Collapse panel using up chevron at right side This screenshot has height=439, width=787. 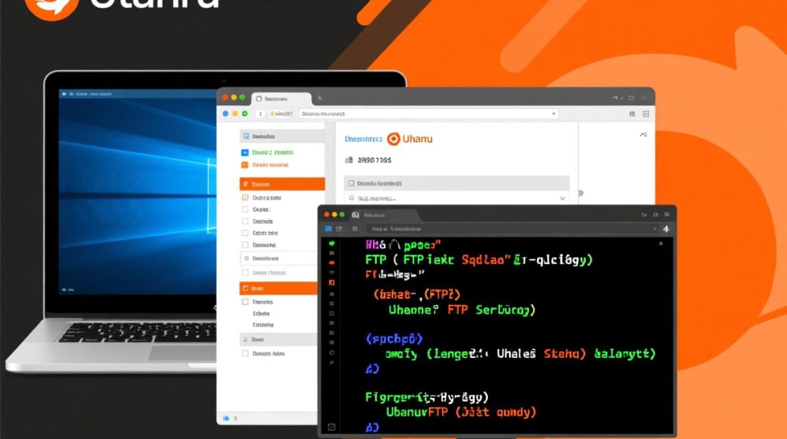click(x=644, y=135)
